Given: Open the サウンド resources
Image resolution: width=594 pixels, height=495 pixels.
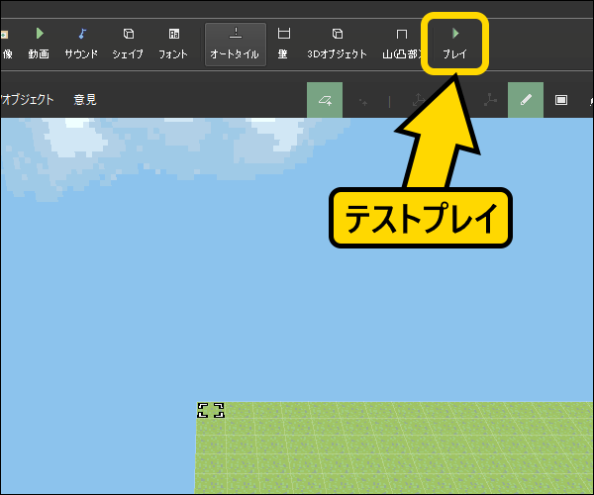Looking at the screenshot, I should (x=81, y=43).
